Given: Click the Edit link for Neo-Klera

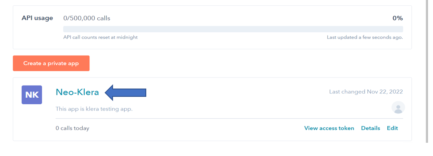Looking at the screenshot, I should [x=392, y=128].
